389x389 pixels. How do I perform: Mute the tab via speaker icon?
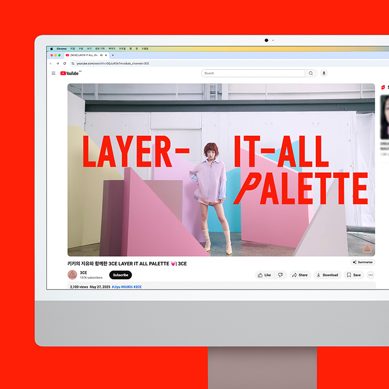coord(101,55)
